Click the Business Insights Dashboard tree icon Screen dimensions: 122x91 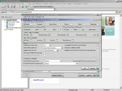click(7, 28)
